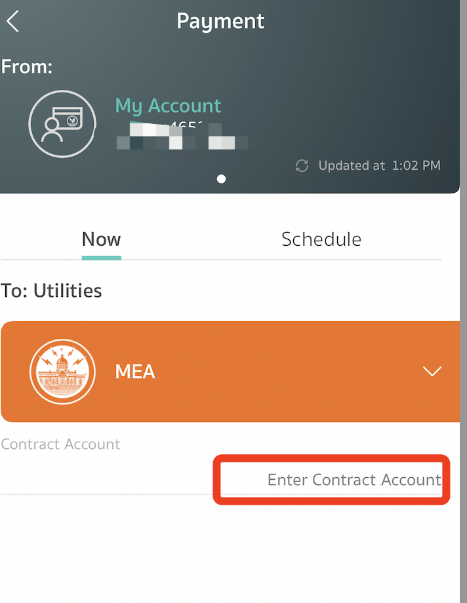Click the account holder card icon
Screen dimensions: 467x603
[62, 125]
